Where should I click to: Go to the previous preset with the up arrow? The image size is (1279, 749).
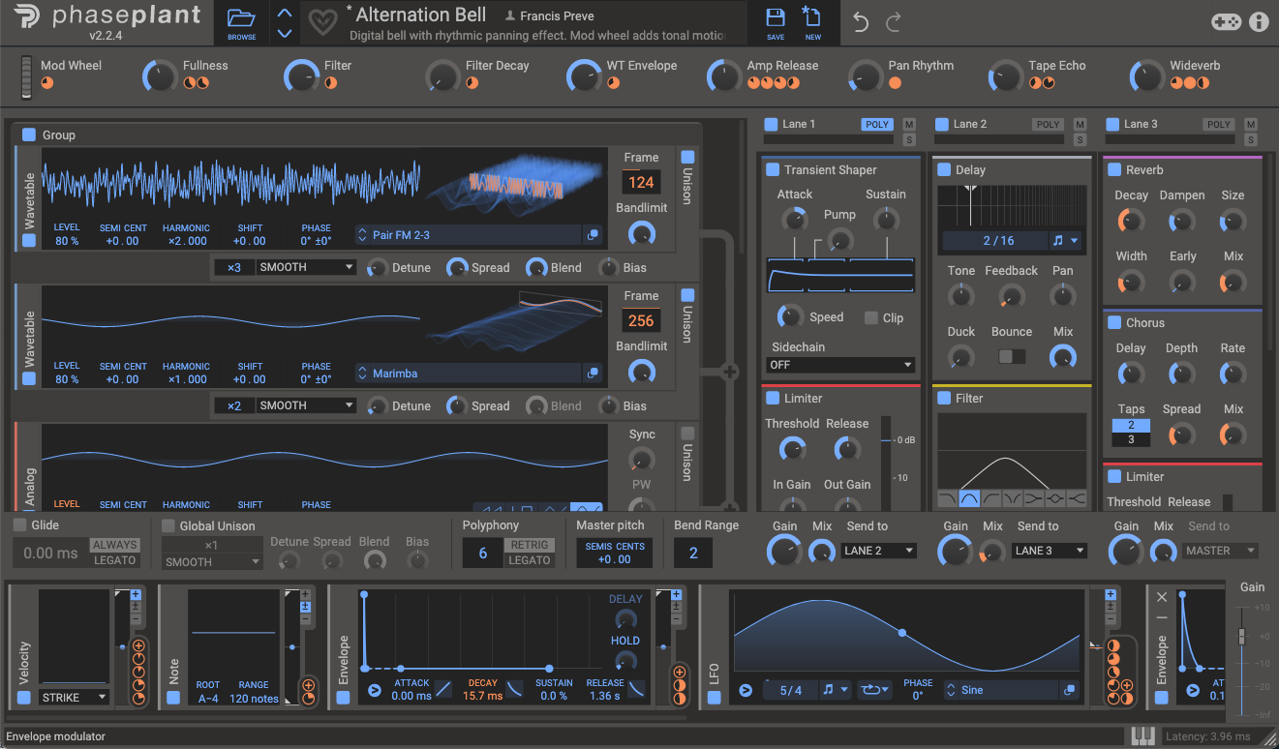[x=284, y=13]
